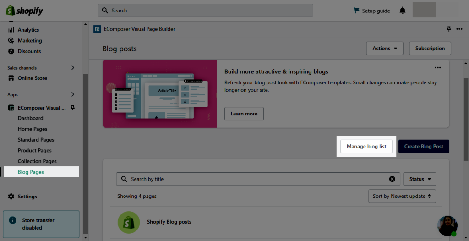Click Manage blog list
This screenshot has height=241, width=469.
pyautogui.click(x=366, y=147)
